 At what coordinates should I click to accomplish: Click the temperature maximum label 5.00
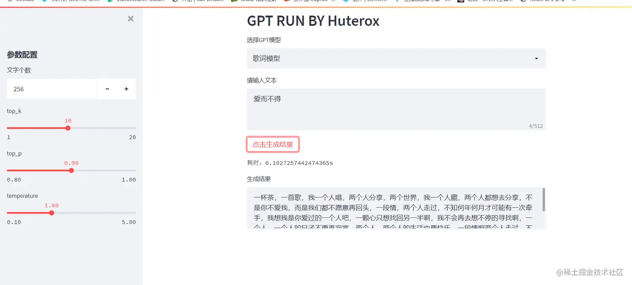click(129, 222)
